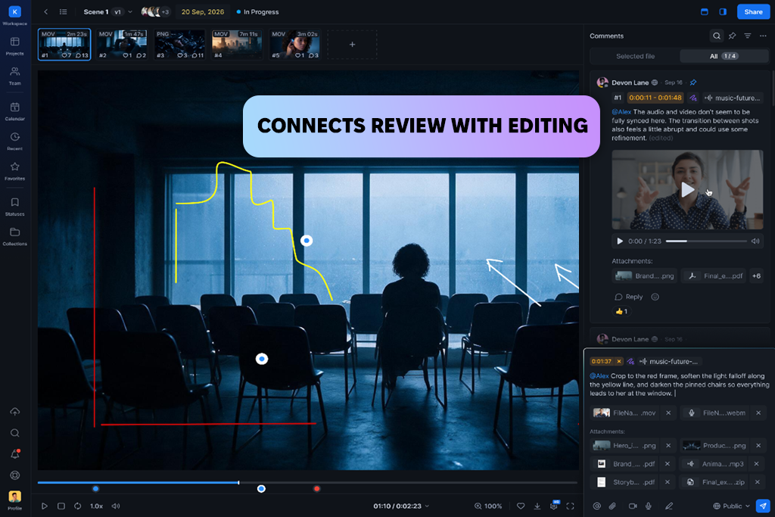Open Favorites in the sidebar
Viewport: 775px width, 517px height.
tap(15, 171)
